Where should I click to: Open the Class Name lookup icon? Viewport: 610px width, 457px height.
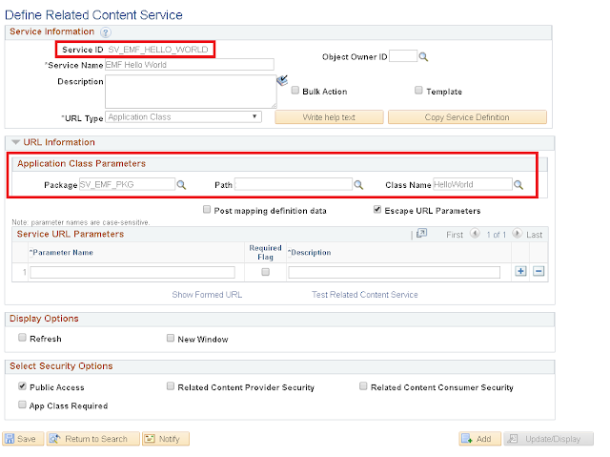coord(519,184)
